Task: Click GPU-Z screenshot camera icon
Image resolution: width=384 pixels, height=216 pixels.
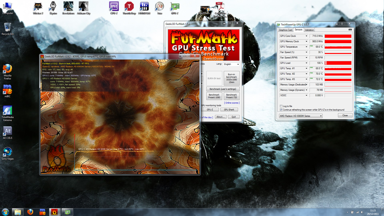Action: tap(350, 30)
